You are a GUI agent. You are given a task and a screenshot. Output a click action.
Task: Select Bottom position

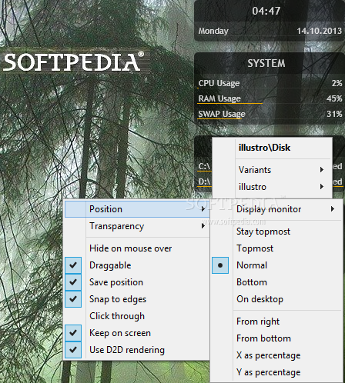277,282
